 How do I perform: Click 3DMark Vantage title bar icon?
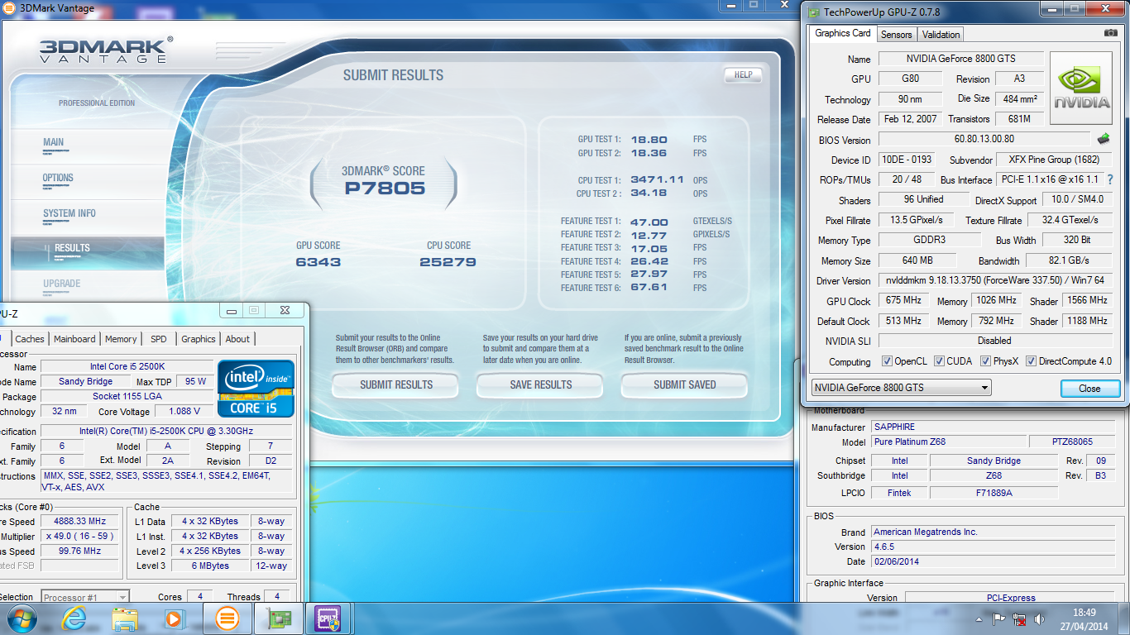click(7, 8)
